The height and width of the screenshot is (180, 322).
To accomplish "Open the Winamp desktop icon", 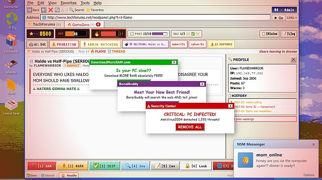I will [x=11, y=66].
